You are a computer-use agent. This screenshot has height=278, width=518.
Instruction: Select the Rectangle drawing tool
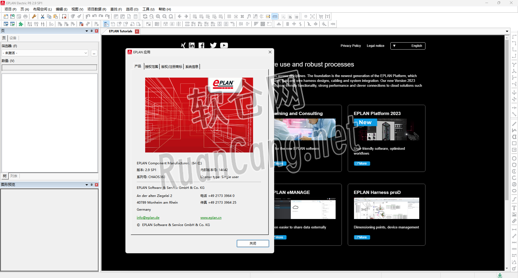pyautogui.click(x=514, y=143)
